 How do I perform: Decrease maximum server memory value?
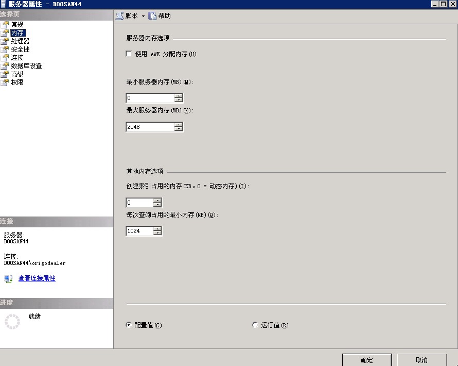(179, 128)
